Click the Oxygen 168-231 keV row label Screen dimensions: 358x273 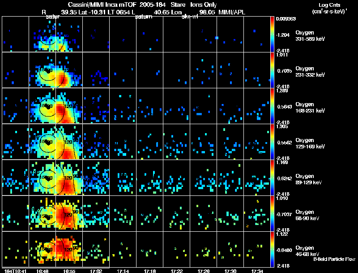310,108
